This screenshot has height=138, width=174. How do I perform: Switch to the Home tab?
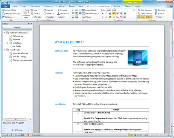click(15, 6)
